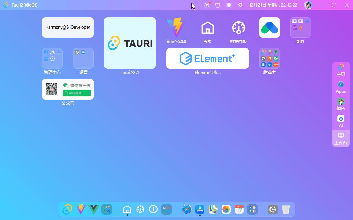
Task: Click the info circle icon in the dock
Action: pos(153,209)
